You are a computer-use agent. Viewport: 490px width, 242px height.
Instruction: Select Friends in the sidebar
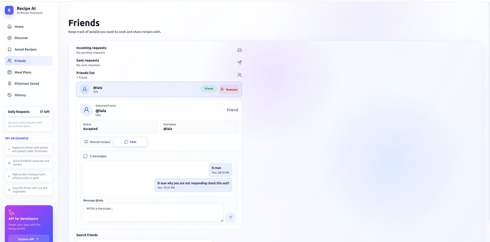click(x=29, y=61)
